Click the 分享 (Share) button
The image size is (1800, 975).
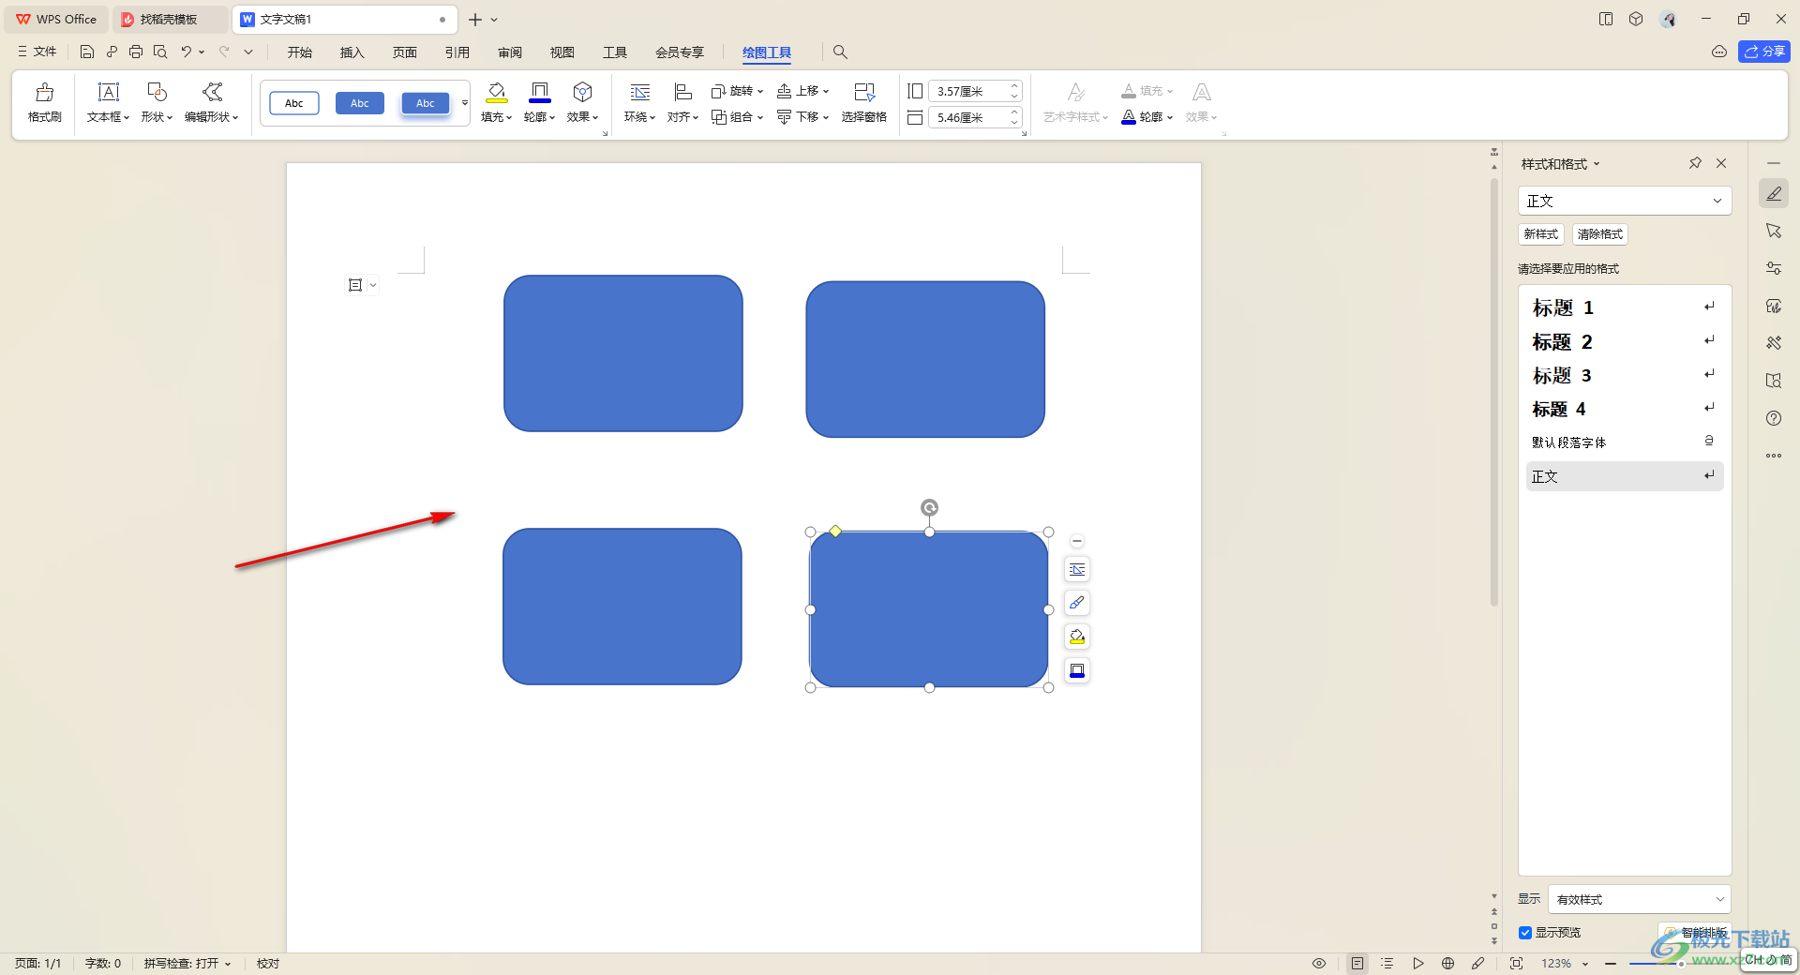(1764, 52)
